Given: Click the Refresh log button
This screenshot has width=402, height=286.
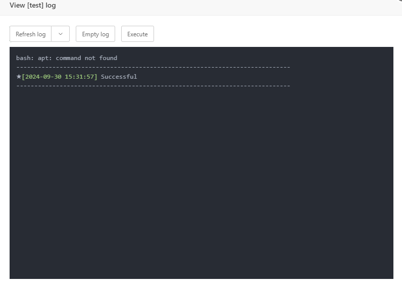Looking at the screenshot, I should pos(30,34).
